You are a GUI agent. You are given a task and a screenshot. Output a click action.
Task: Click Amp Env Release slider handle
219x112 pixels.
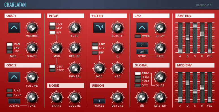pos(202,34)
